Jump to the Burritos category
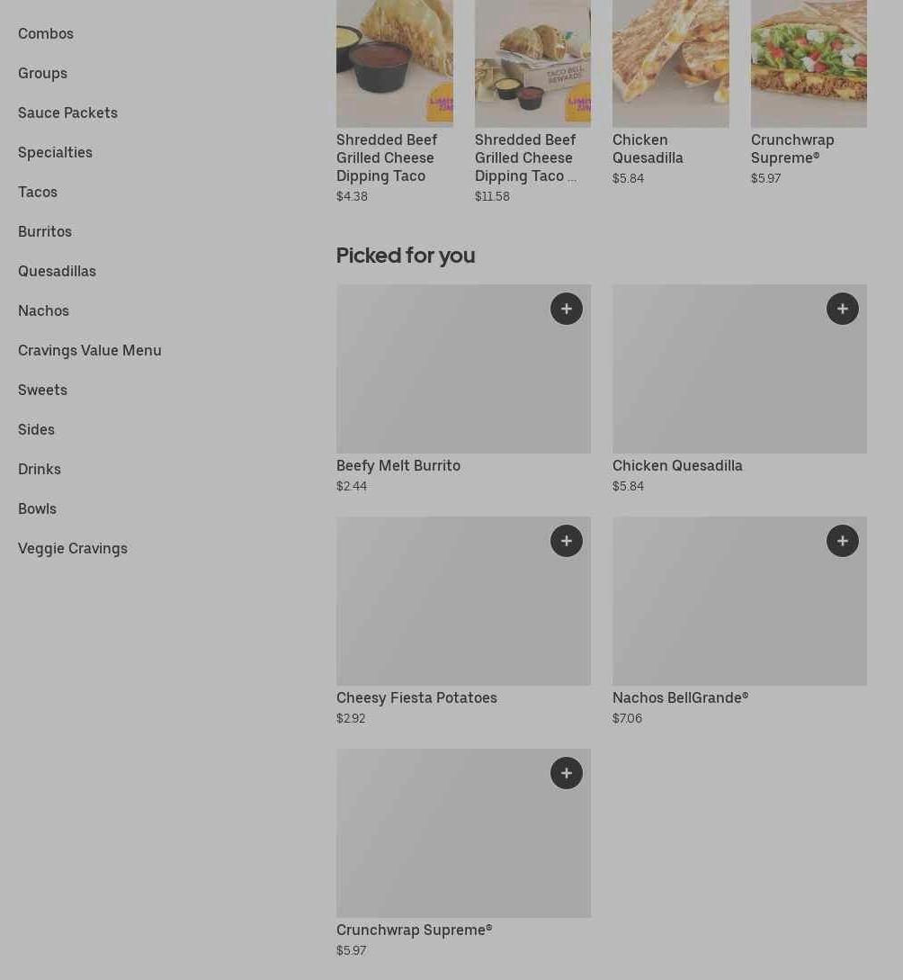Viewport: 903px width, 980px height. pos(45,231)
